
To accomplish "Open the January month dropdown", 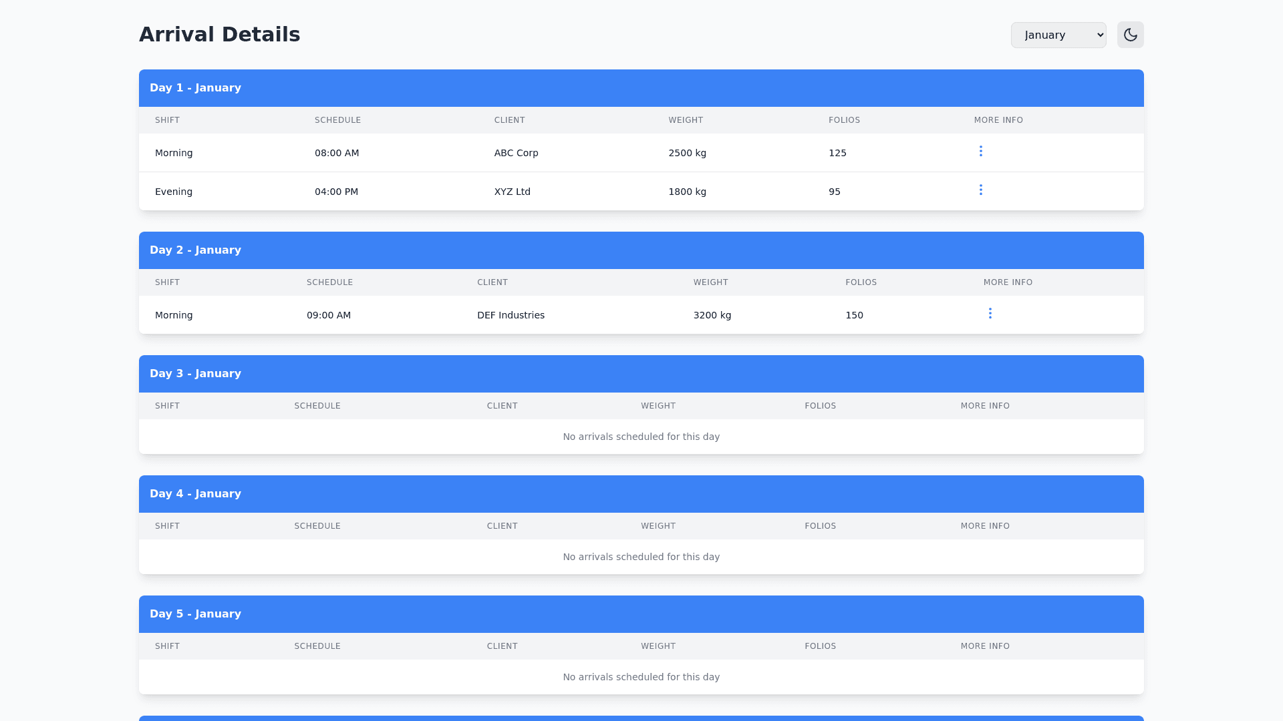I will 1058,35.
